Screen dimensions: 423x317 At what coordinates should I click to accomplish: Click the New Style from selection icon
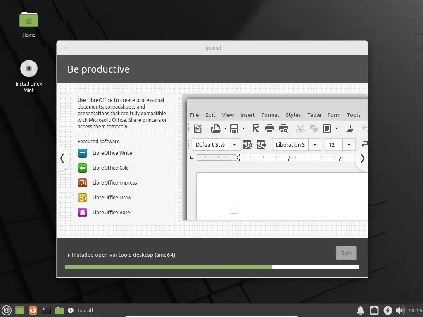click(261, 145)
